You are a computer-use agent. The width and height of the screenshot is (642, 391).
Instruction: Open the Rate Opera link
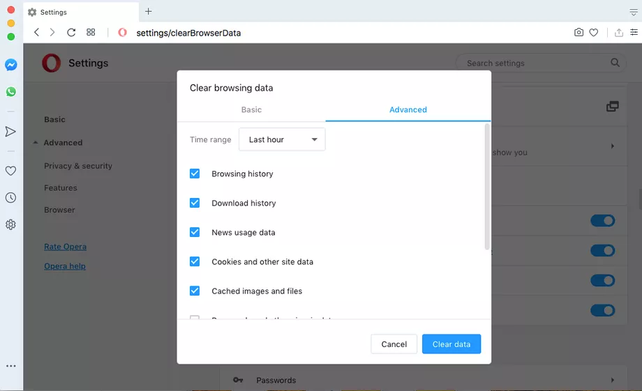[x=66, y=247]
